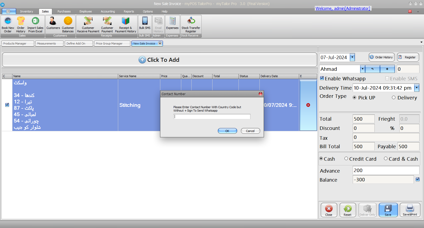Expand the customer name dropdown
Image resolution: width=424 pixels, height=228 pixels.
pos(362,69)
